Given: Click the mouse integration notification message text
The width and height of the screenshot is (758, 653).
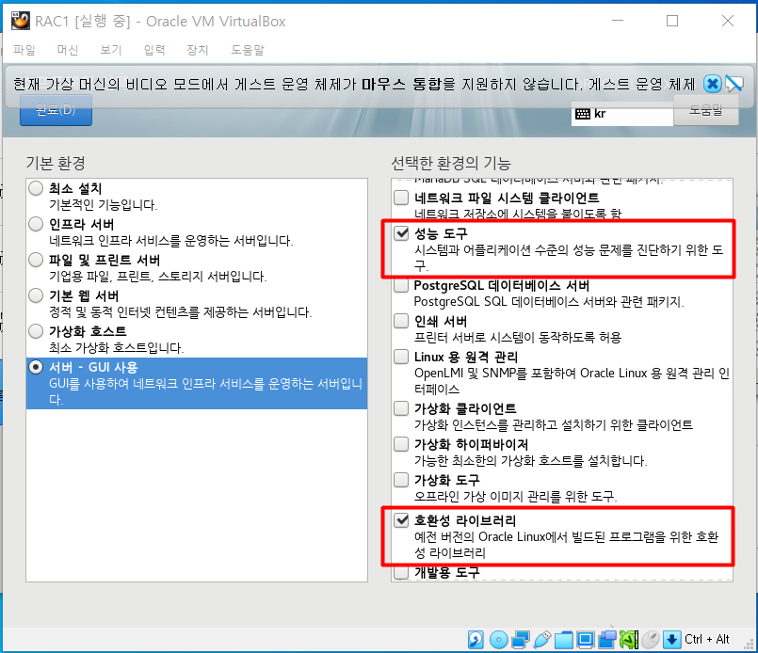Looking at the screenshot, I should pyautogui.click(x=354, y=84).
